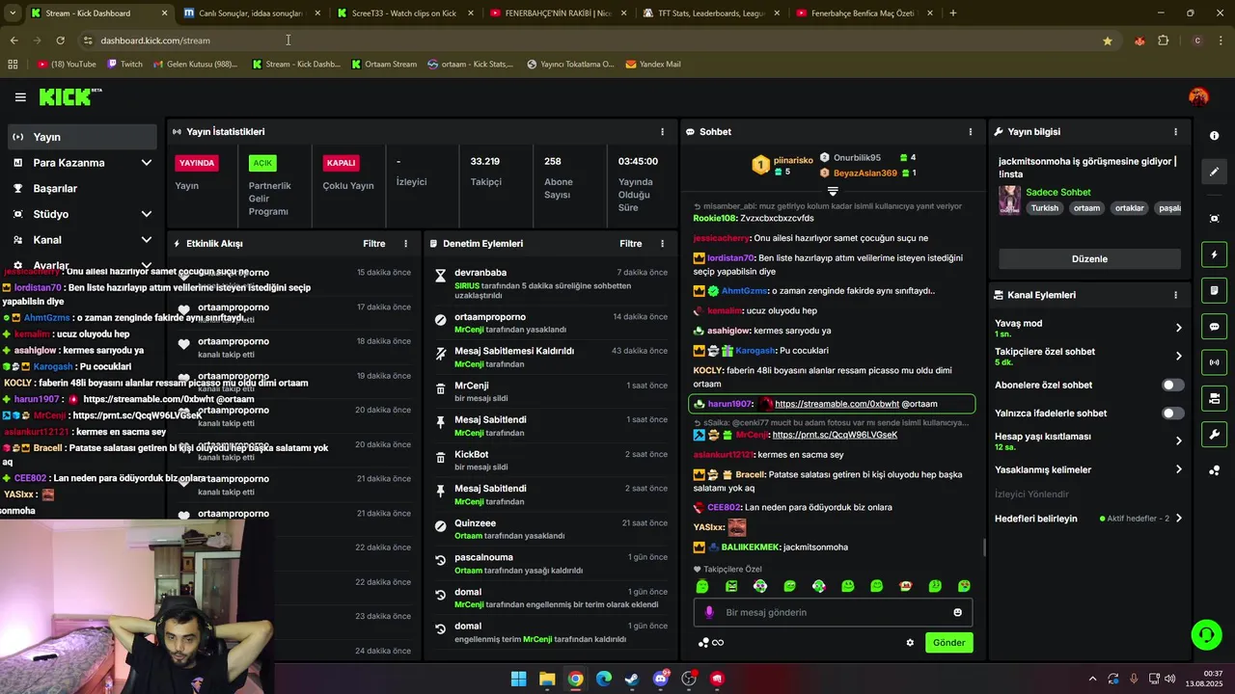Toggle Yalnızca ifadelerle sohbet switch
Screen dimensions: 1235x694
pos(1172,414)
